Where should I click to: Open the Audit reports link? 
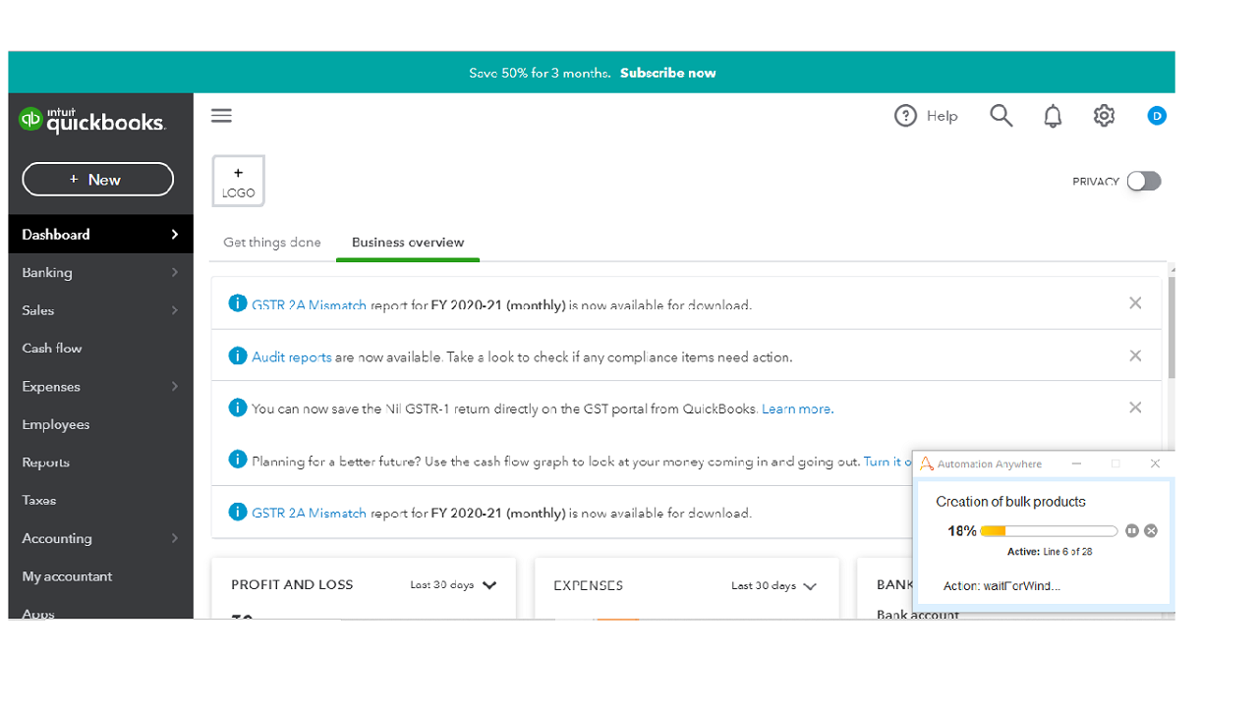click(x=292, y=357)
